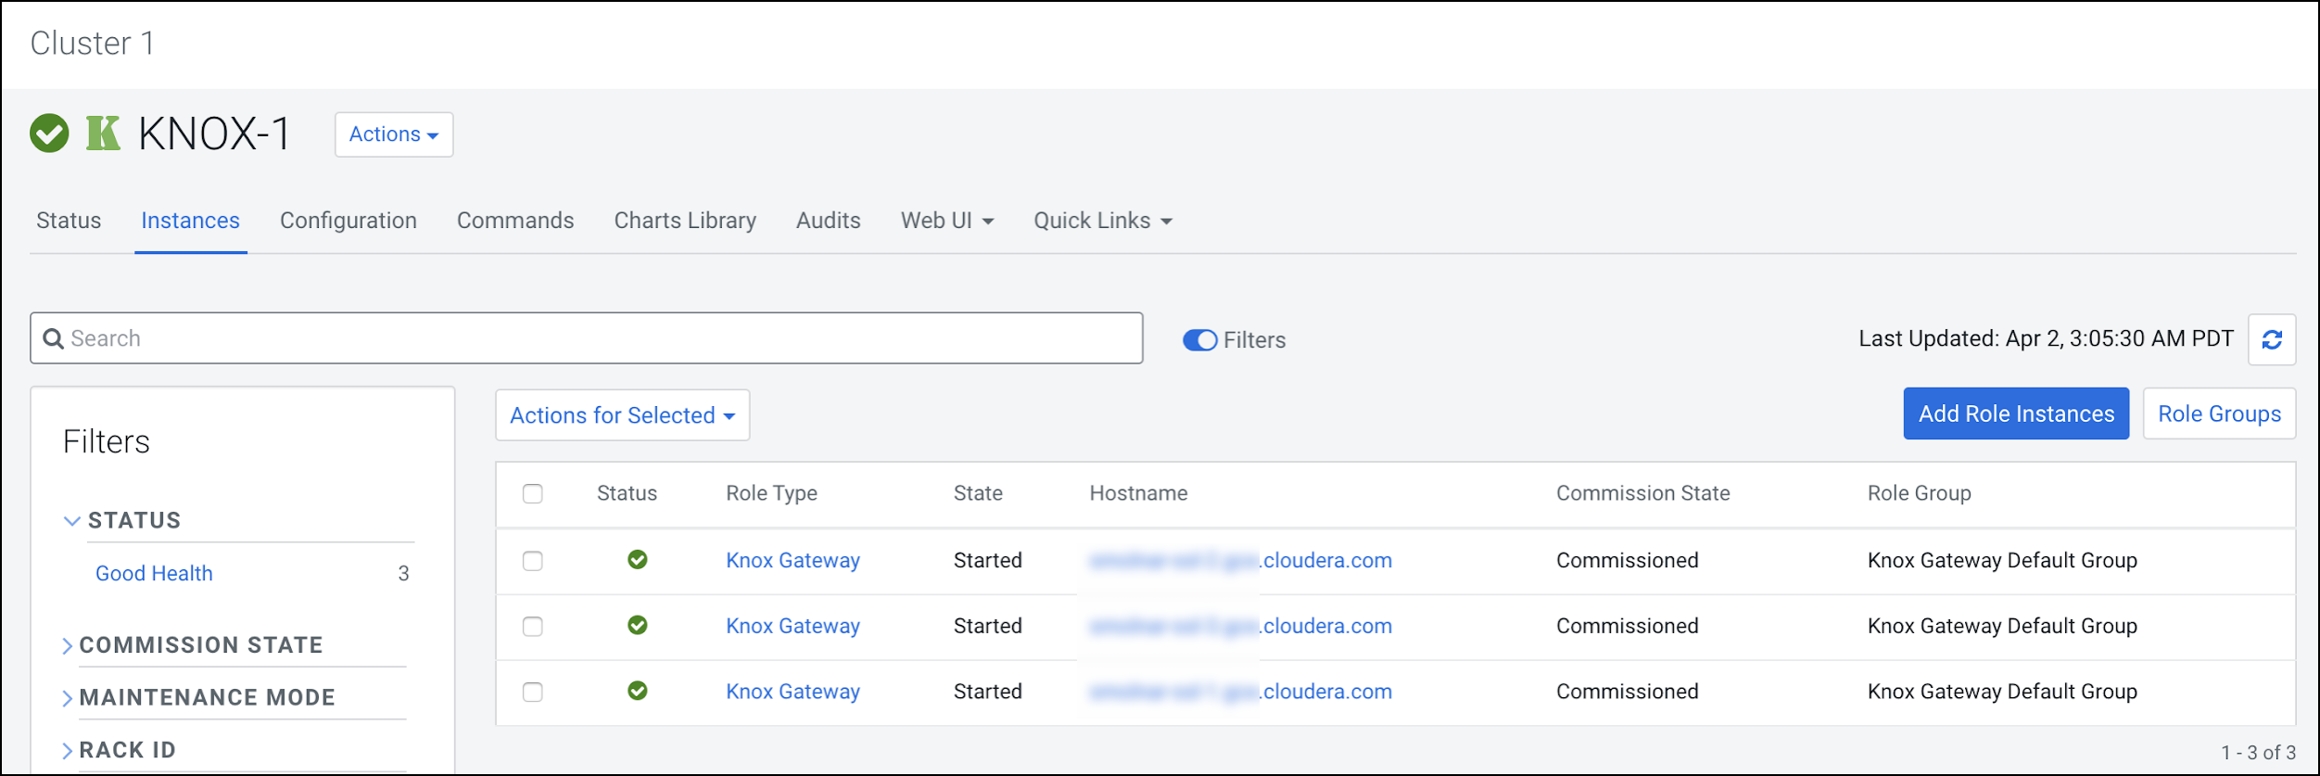Select the first Knox Gateway row checkbox

tap(532, 561)
